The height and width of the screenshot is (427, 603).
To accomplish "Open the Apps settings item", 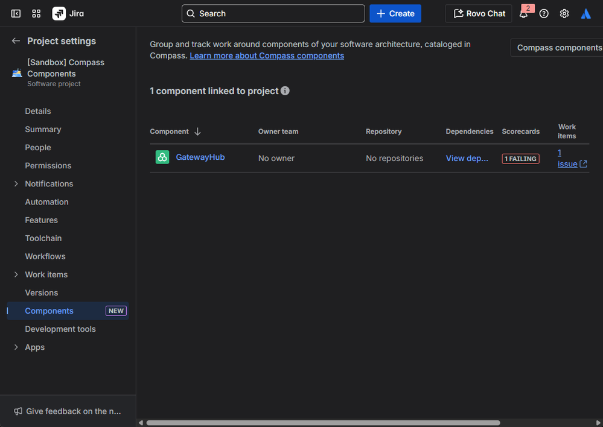I will (x=34, y=347).
